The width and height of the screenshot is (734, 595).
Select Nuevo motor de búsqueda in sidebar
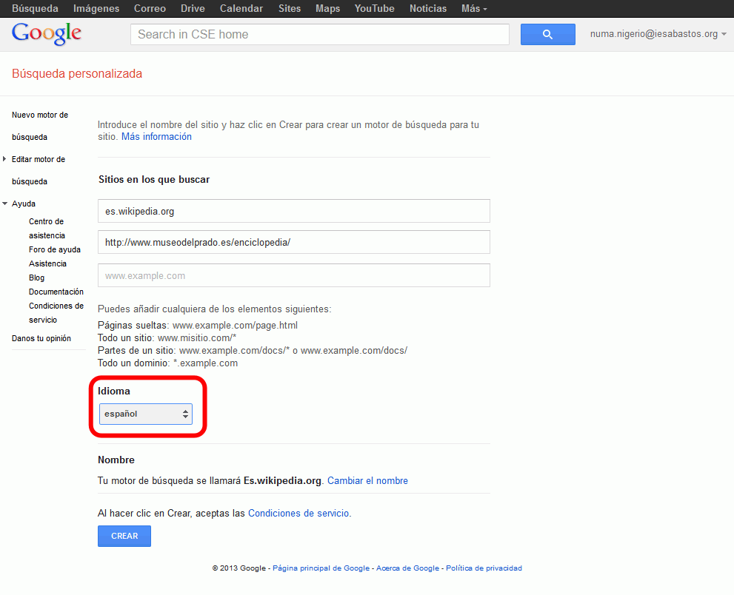pyautogui.click(x=40, y=126)
